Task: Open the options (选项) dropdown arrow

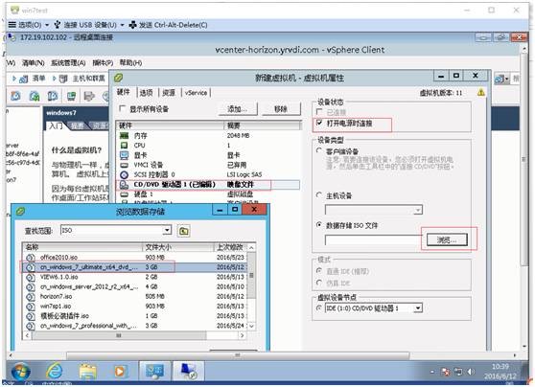Action: [47, 25]
